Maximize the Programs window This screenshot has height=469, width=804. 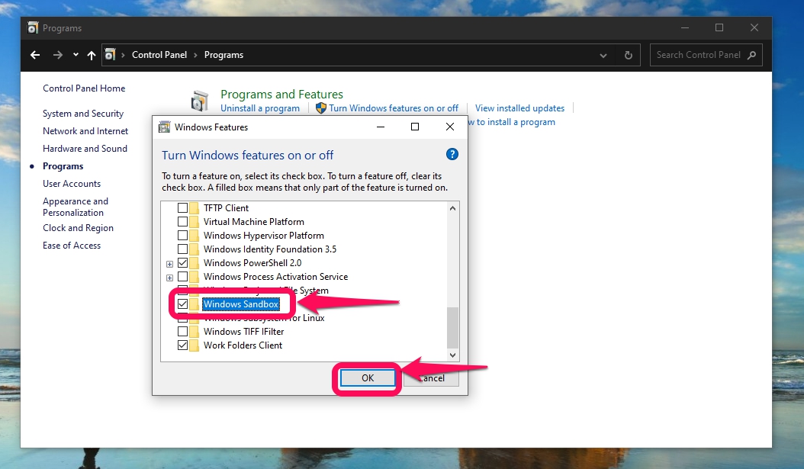(719, 27)
